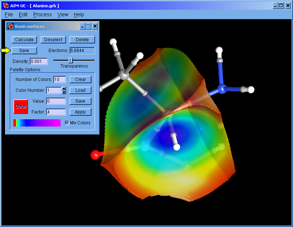
Task: Select the red oxygen atom in the viewport
Action: [x=95, y=155]
